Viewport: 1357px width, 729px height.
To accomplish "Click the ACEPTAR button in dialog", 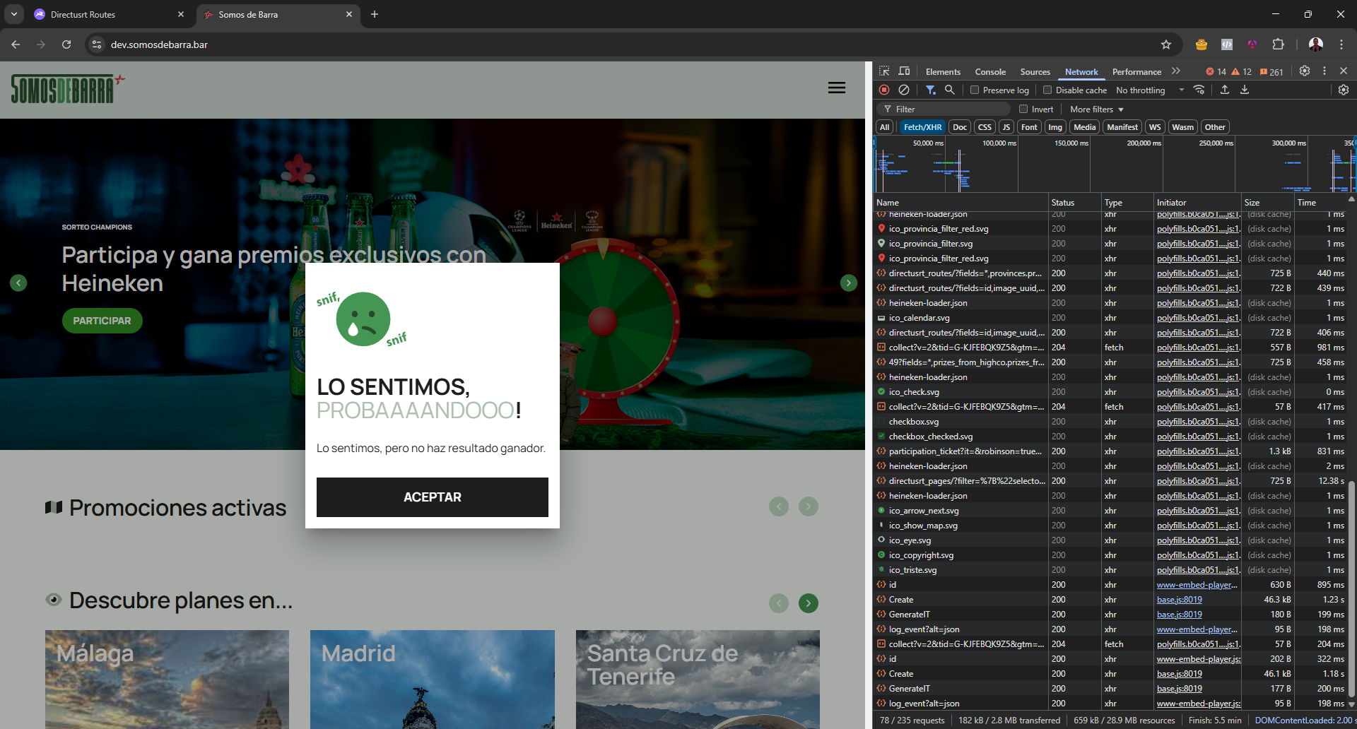I will (x=433, y=497).
